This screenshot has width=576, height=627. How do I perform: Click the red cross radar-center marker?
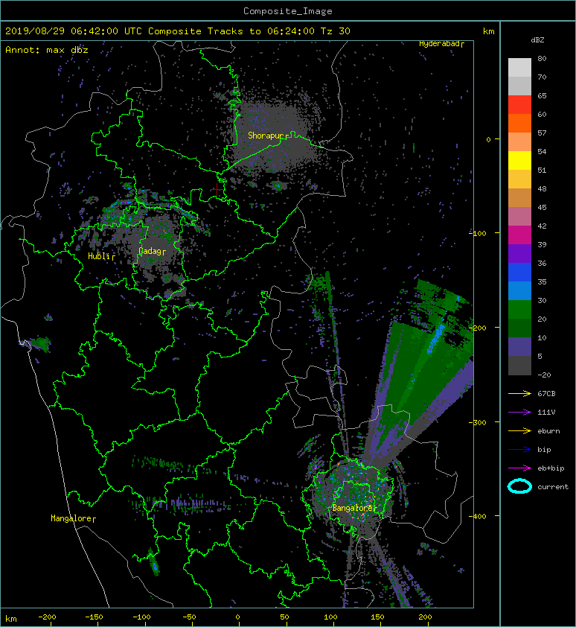(217, 190)
